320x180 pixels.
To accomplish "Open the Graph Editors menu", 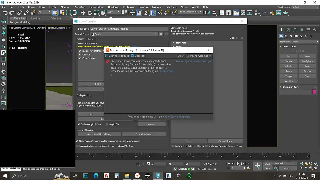I will [x=97, y=7].
